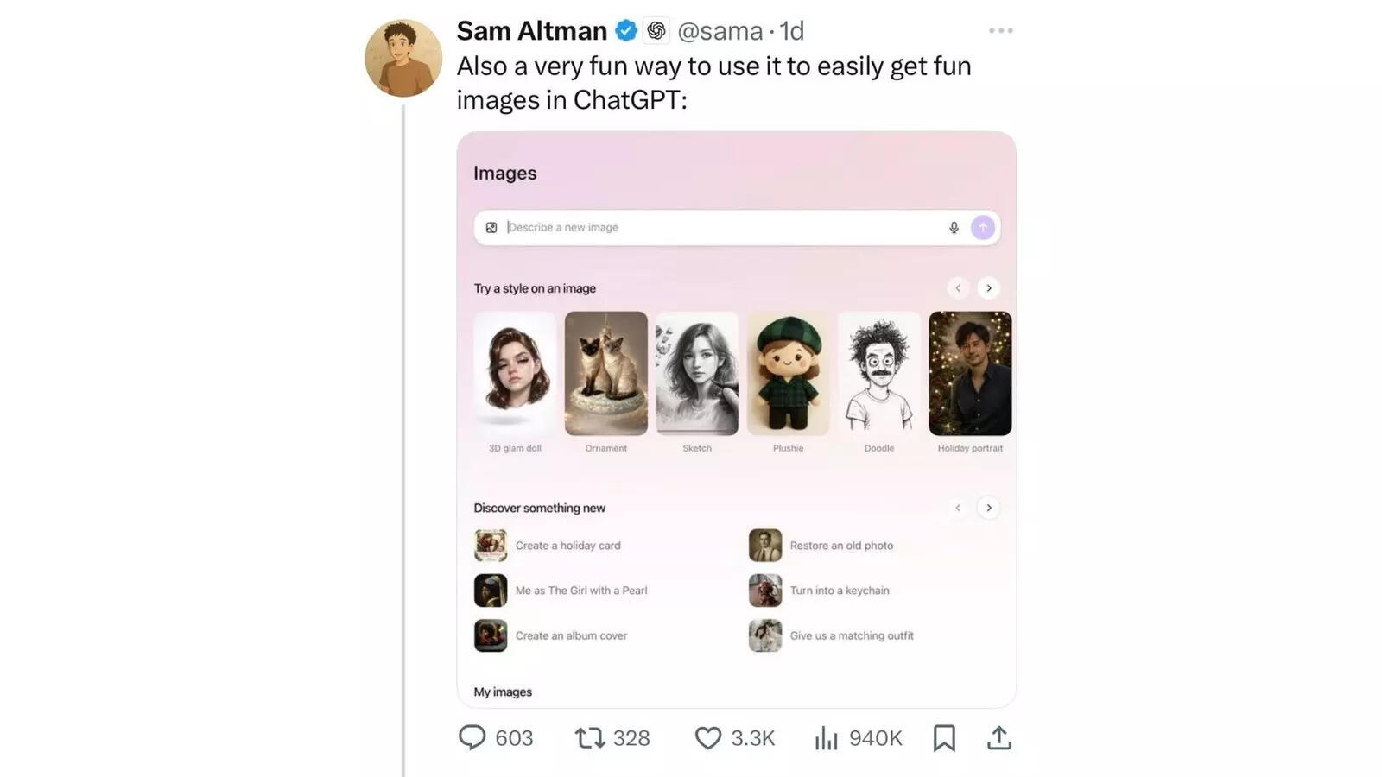Click the share icon below the tweet
Viewport: 1382px width, 777px height.
tap(999, 738)
